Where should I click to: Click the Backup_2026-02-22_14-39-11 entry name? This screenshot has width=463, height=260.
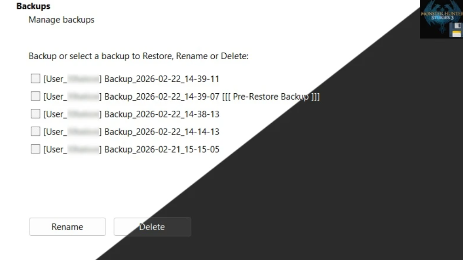tap(161, 79)
